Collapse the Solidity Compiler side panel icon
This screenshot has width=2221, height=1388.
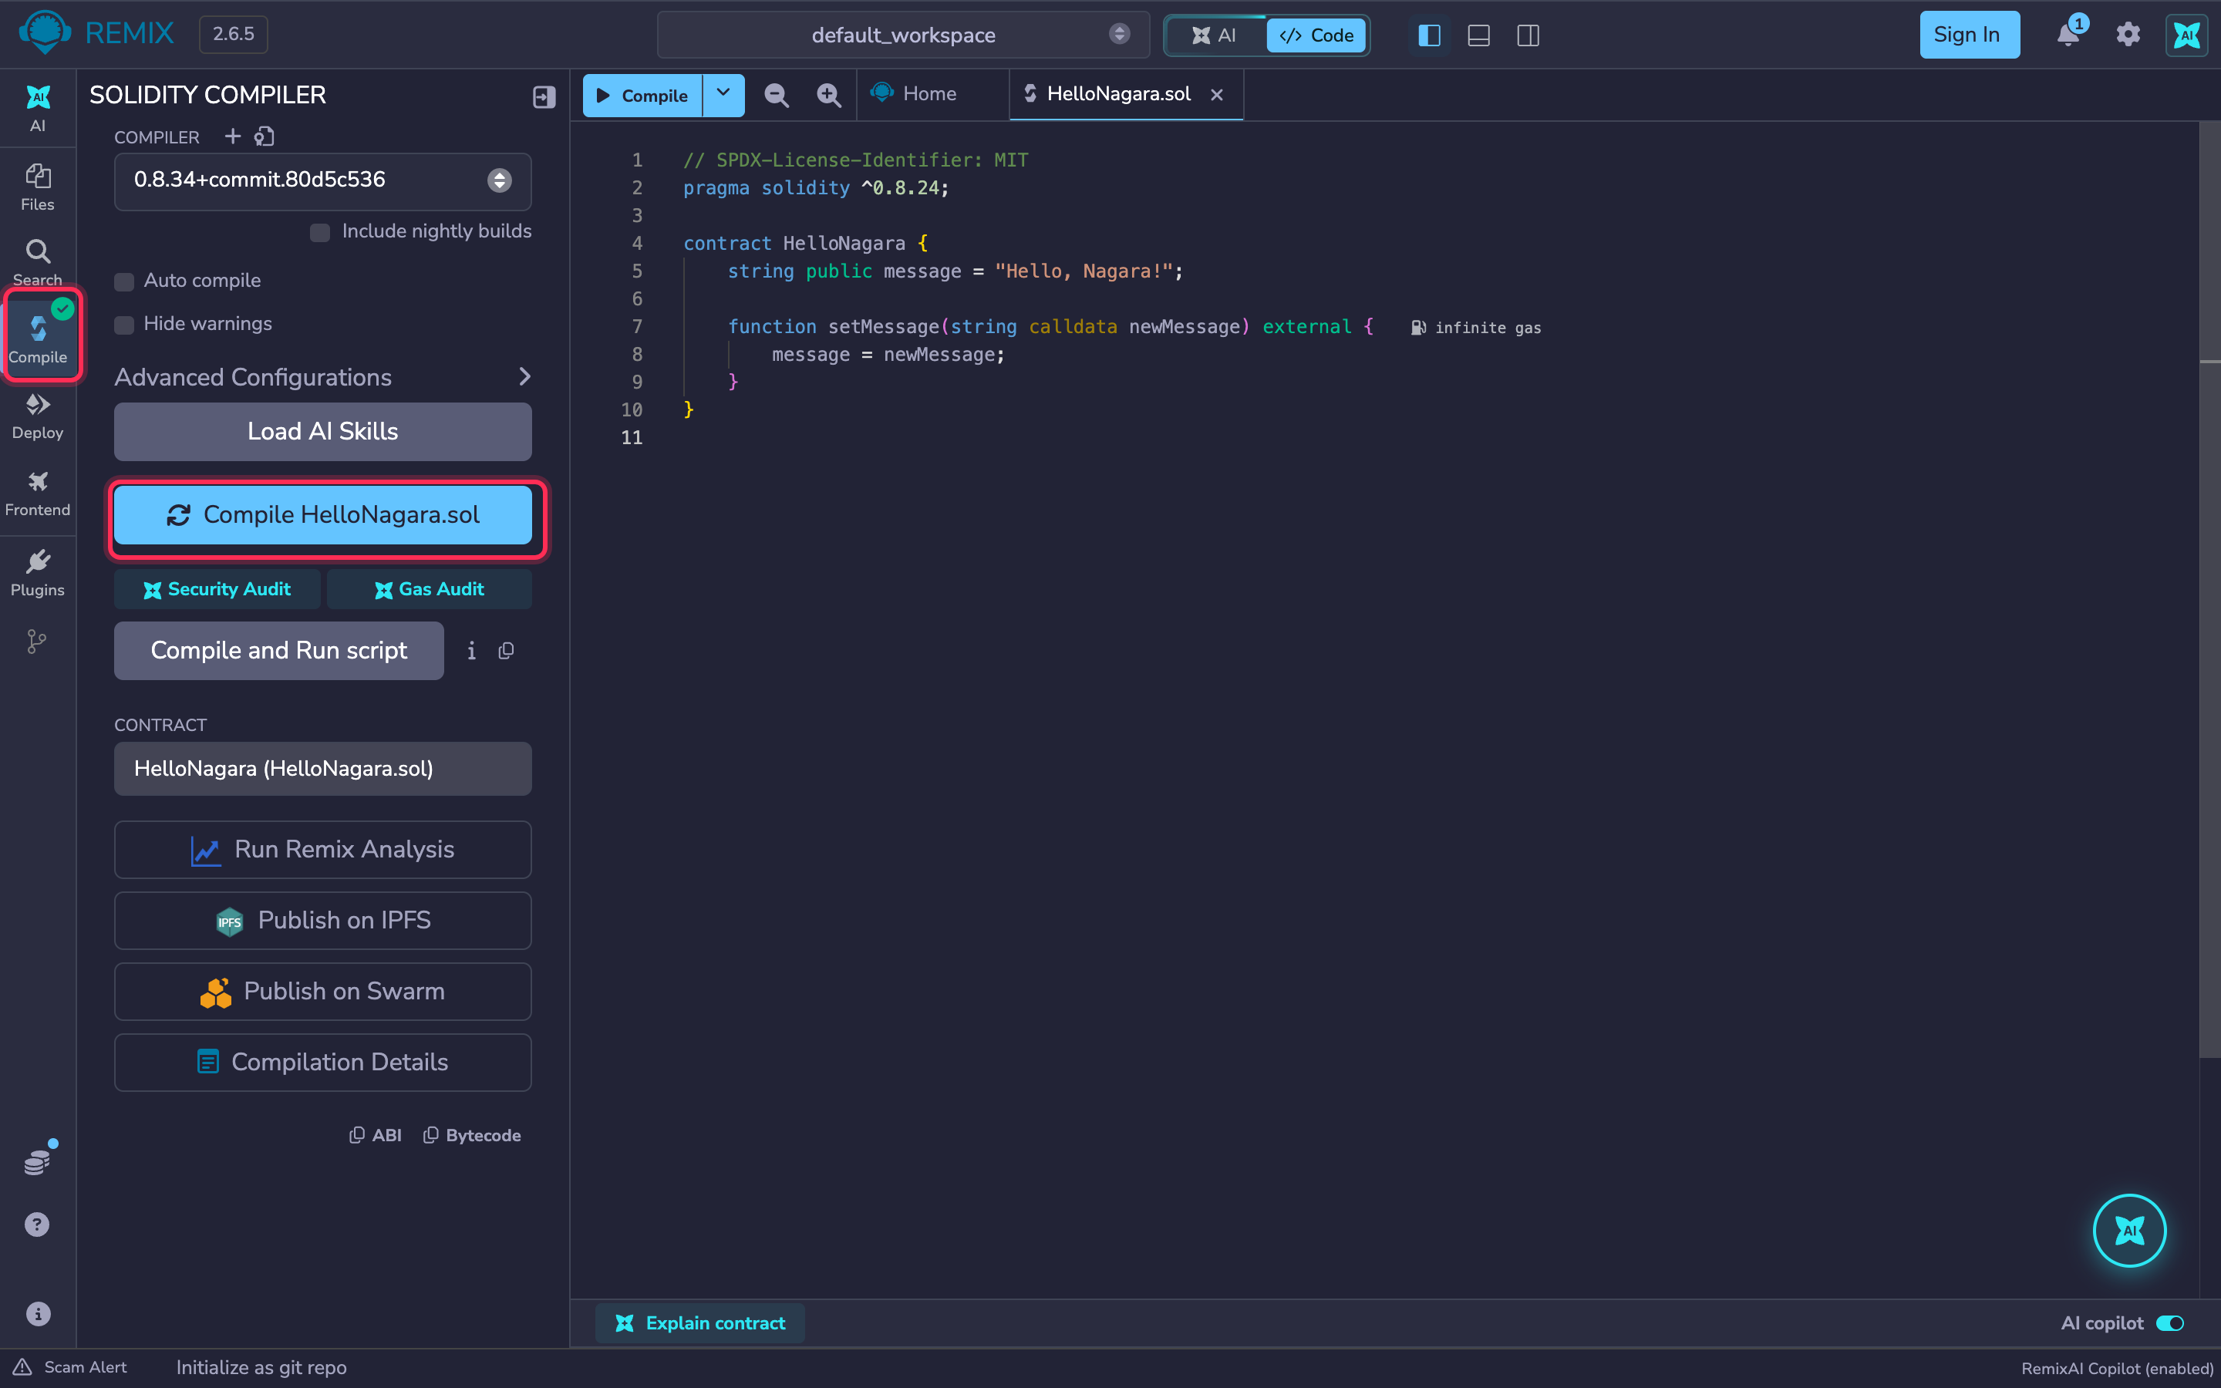(x=544, y=96)
